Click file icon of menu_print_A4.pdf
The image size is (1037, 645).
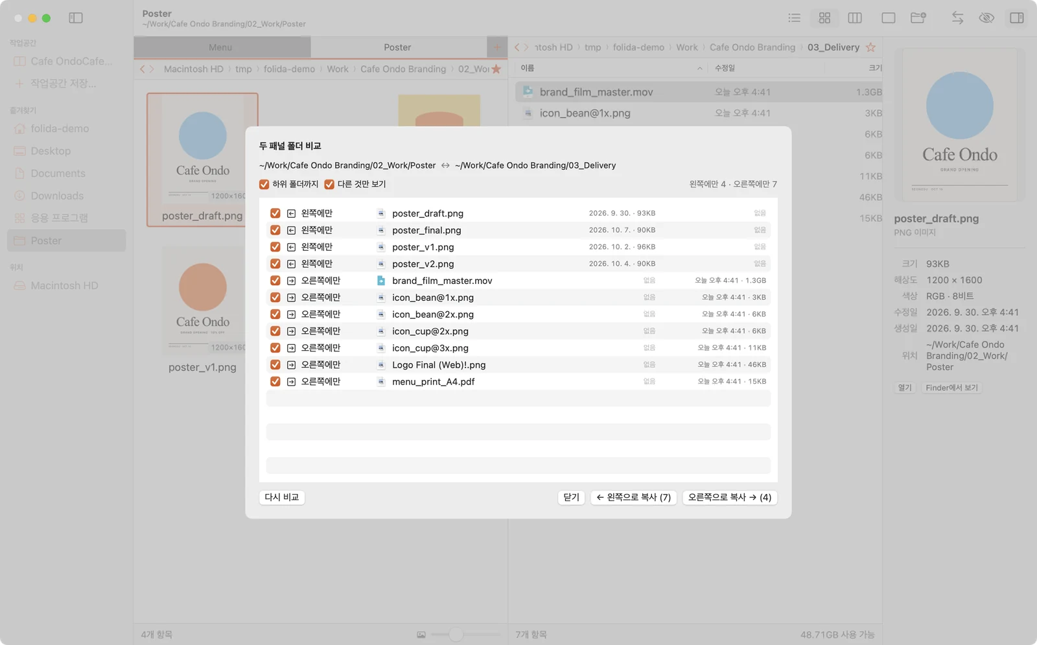381,382
